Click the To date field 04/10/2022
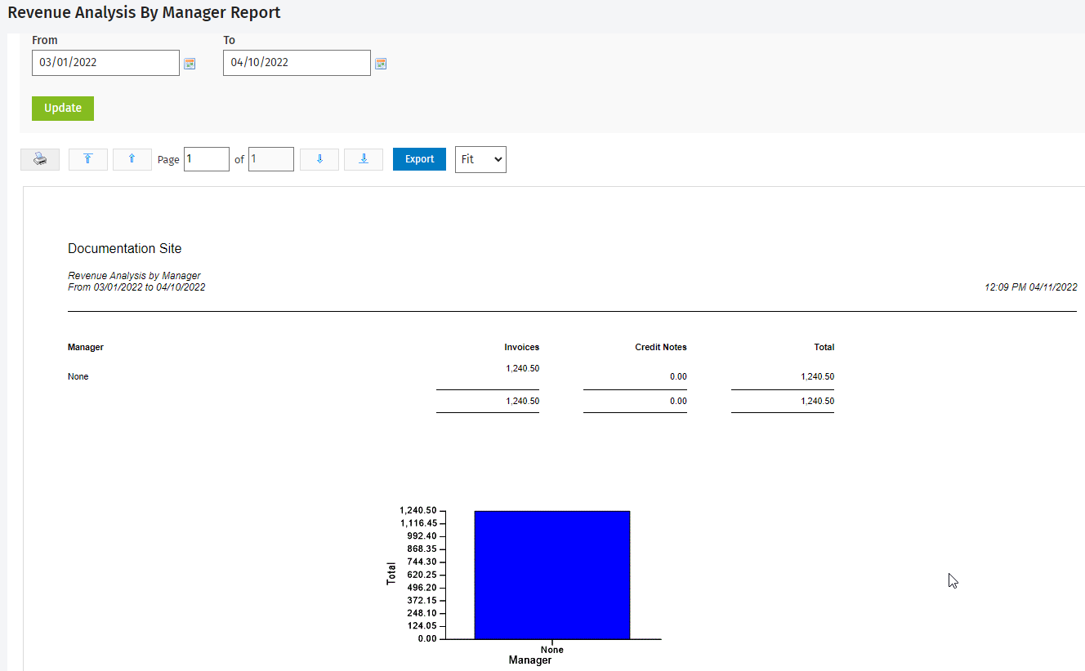This screenshot has height=671, width=1085. click(x=297, y=63)
